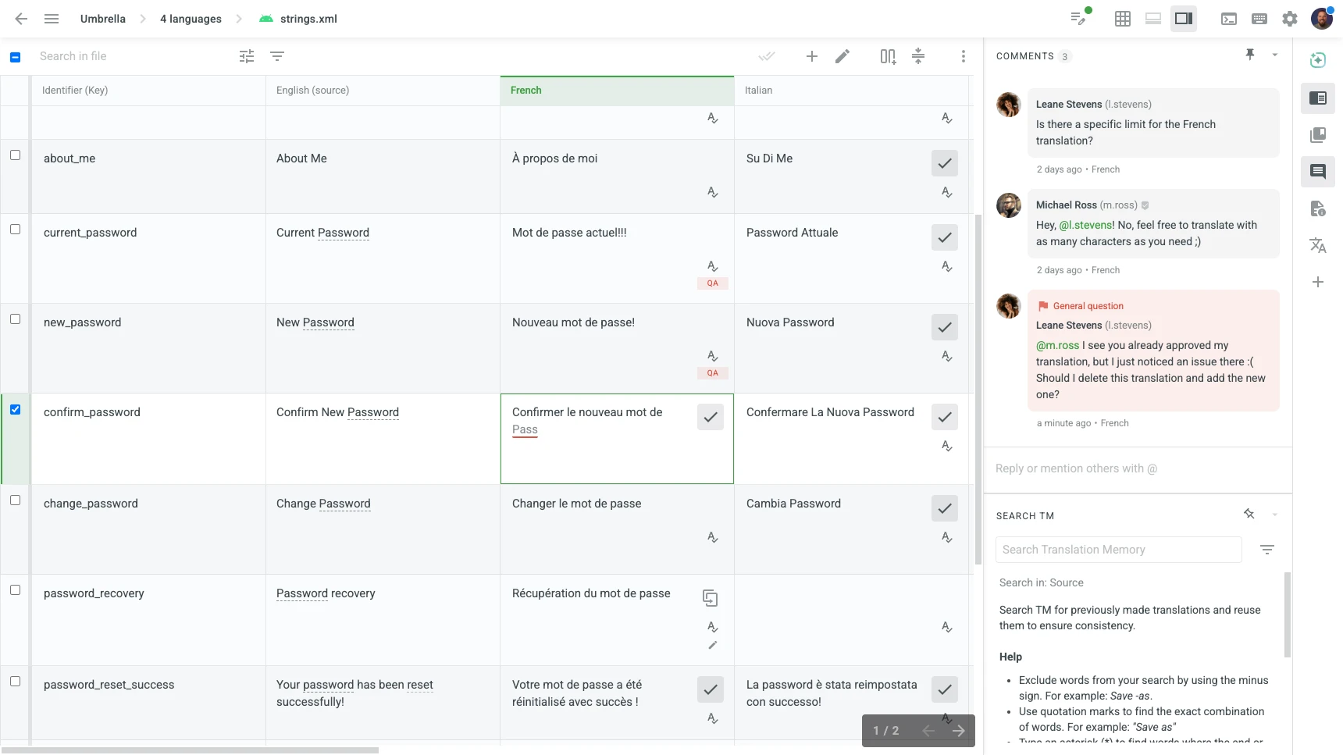Open the machine translation icon in sidebar
This screenshot has height=755, width=1343.
pyautogui.click(x=1318, y=245)
